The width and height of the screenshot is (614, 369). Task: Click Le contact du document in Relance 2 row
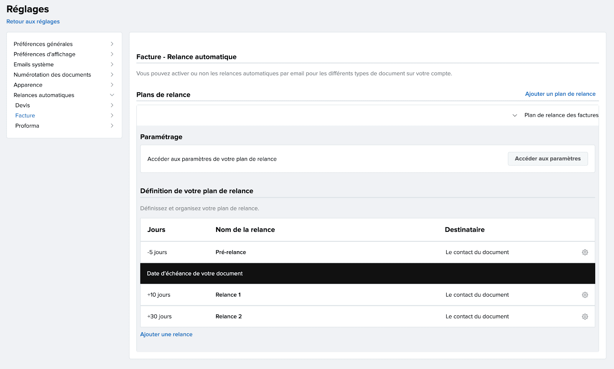[x=477, y=317]
